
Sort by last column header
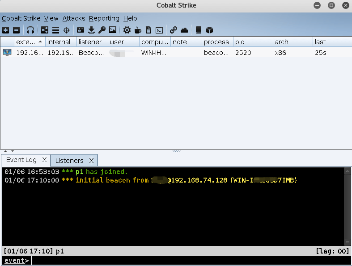click(x=332, y=42)
